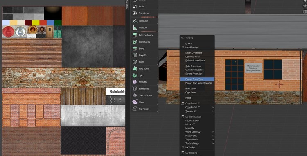Click the Marienschacht sign on the brick wall
The width and height of the screenshot is (307, 156).
coord(253,68)
